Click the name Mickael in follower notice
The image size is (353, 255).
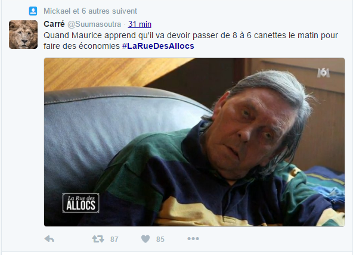57,11
